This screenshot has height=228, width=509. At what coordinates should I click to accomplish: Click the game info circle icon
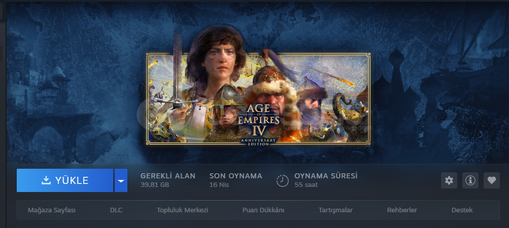tap(470, 180)
